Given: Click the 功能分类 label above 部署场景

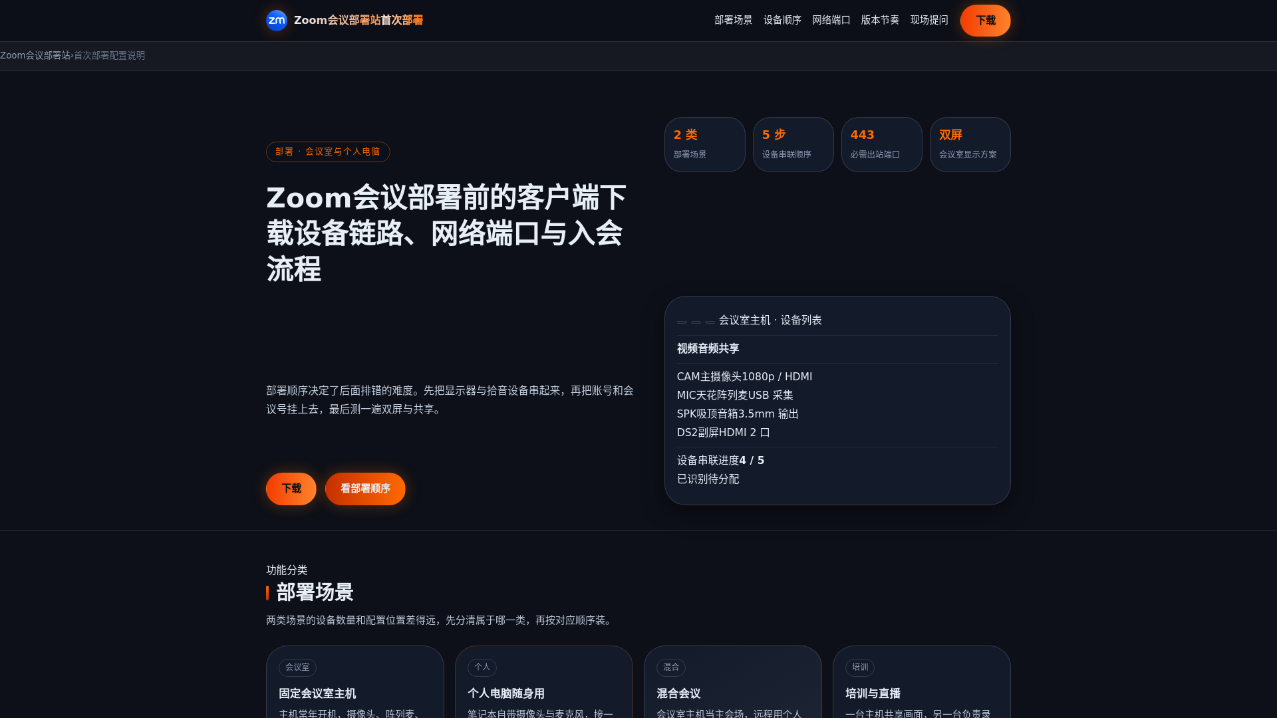Looking at the screenshot, I should tap(287, 570).
